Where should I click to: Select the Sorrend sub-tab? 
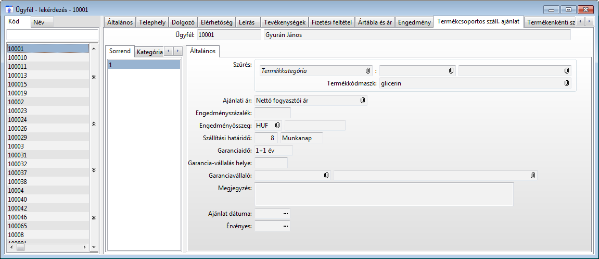point(120,51)
